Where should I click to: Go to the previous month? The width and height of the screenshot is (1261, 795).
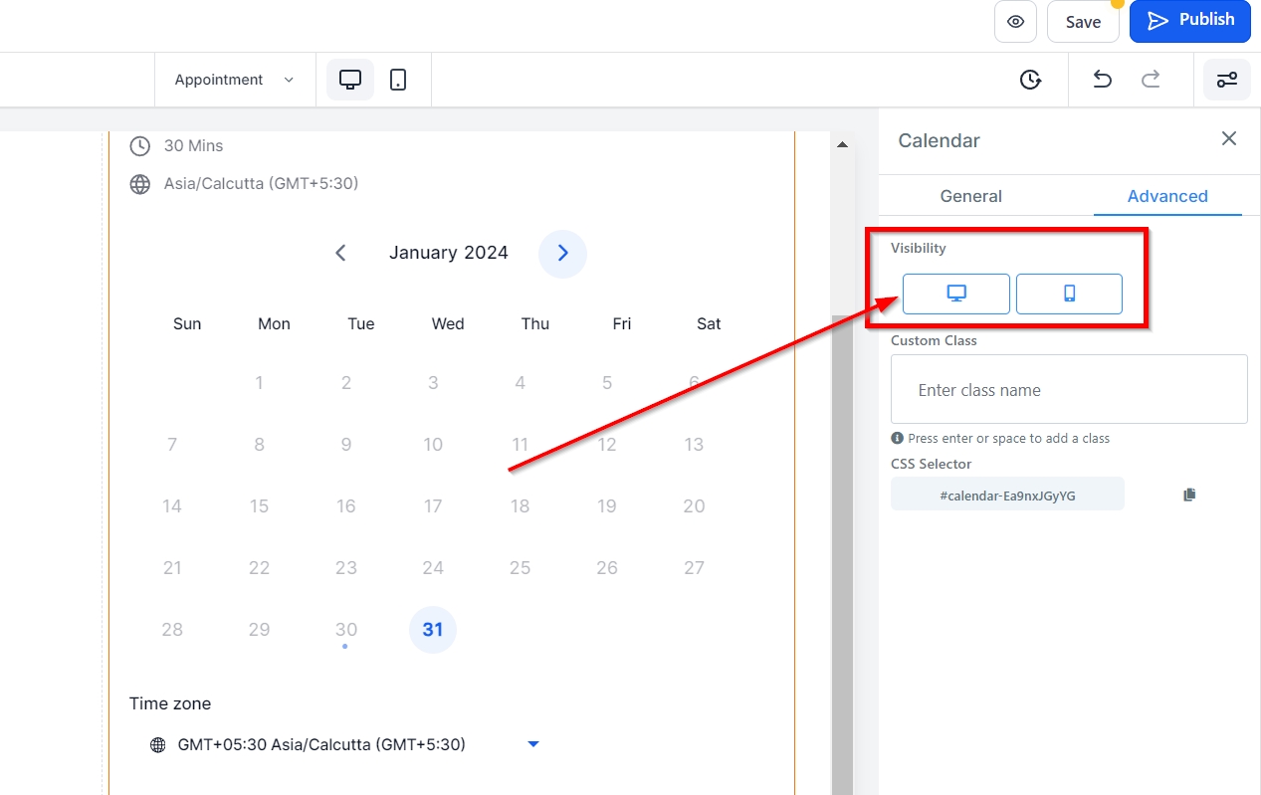(x=340, y=253)
